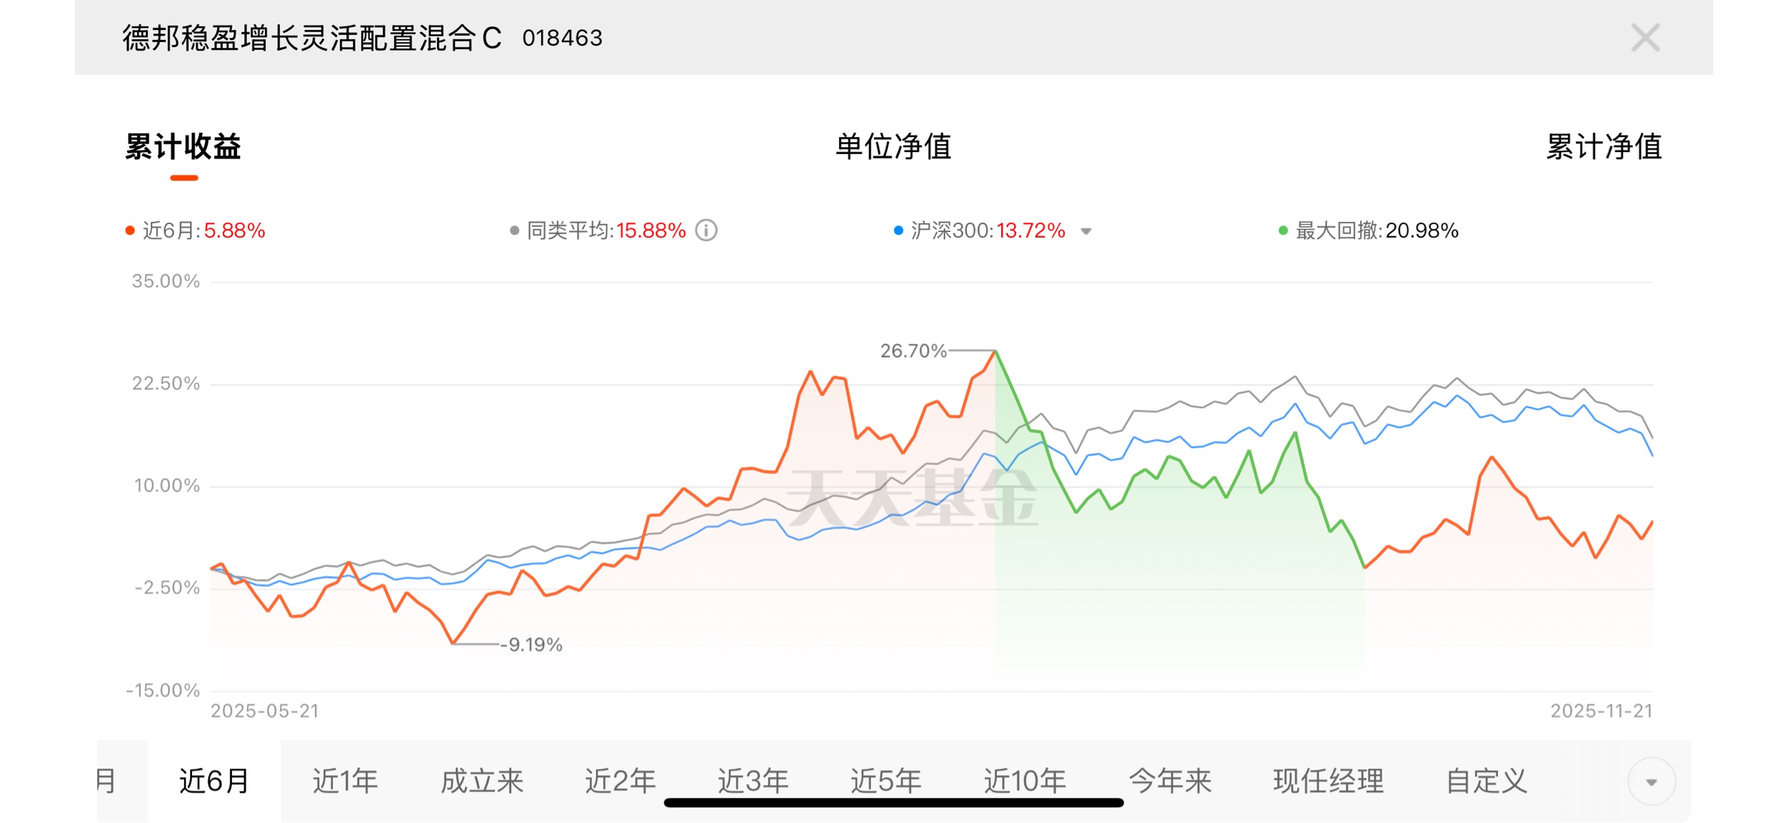Choose the 今年来 period
Image resolution: width=1788 pixels, height=823 pixels.
pos(1170,781)
